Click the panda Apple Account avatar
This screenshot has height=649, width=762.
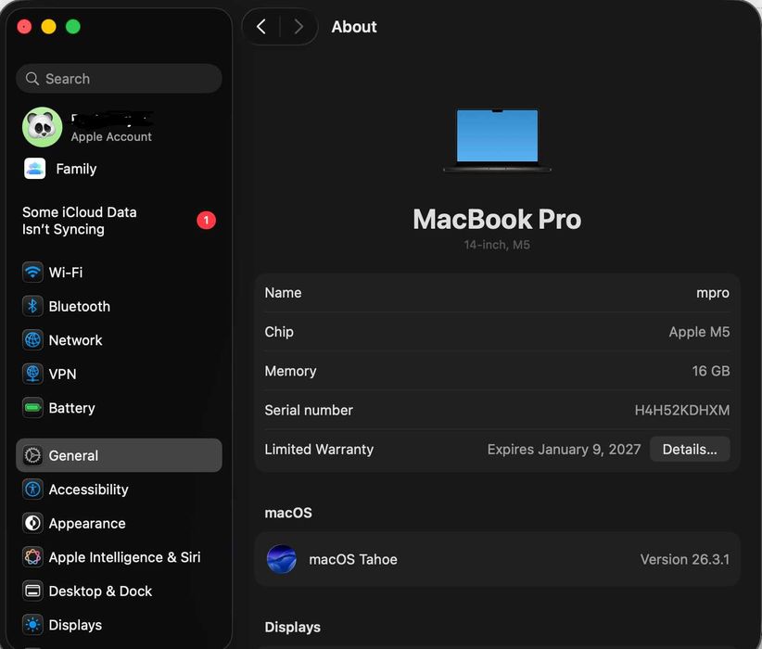tap(43, 127)
